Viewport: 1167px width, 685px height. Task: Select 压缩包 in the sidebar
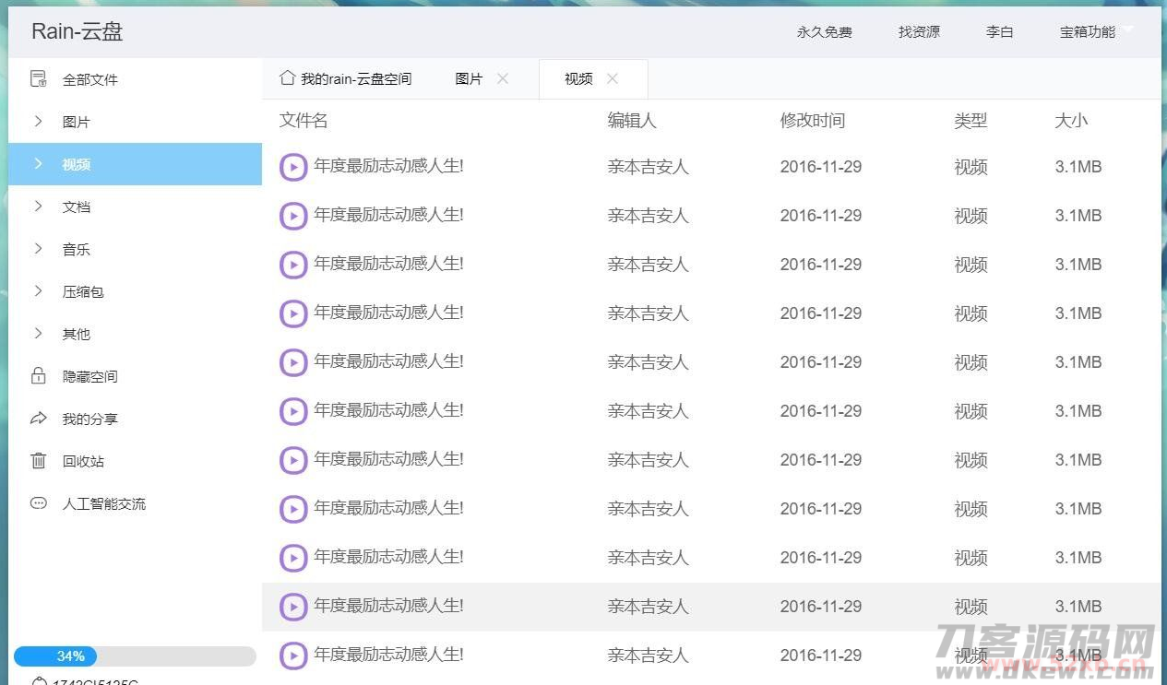point(83,291)
